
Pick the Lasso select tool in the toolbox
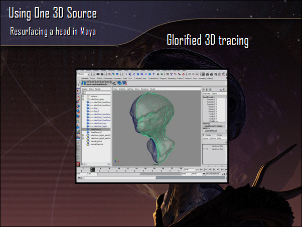click(x=78, y=95)
